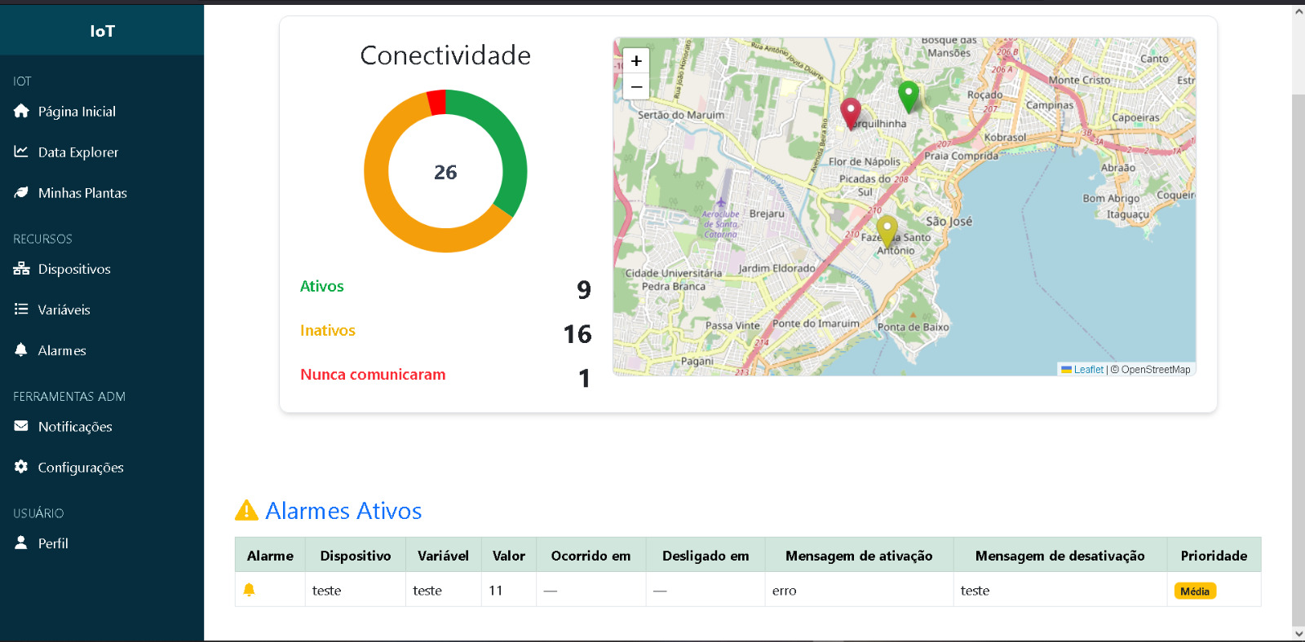Click the chart icon beside Data Explorer
1305x642 pixels.
21,152
